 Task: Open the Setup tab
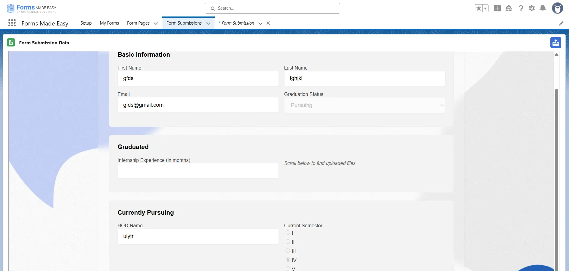point(86,23)
